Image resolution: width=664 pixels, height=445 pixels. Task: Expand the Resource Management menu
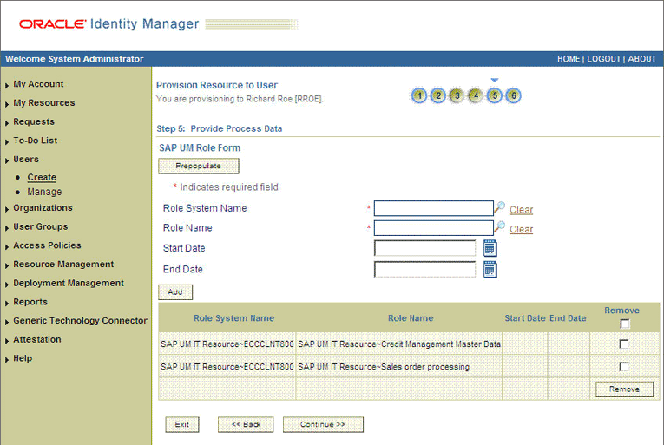63,265
